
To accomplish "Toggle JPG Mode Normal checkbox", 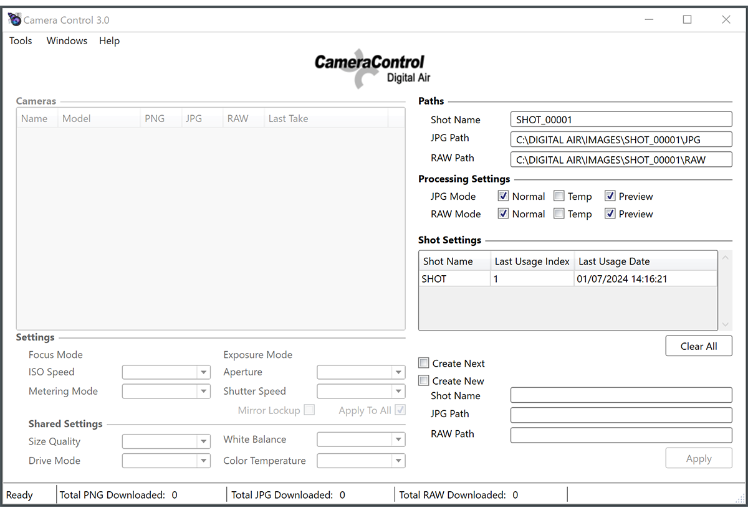I will 503,196.
